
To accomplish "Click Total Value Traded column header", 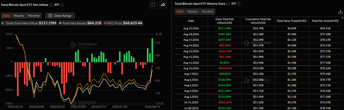I will [291, 21].
